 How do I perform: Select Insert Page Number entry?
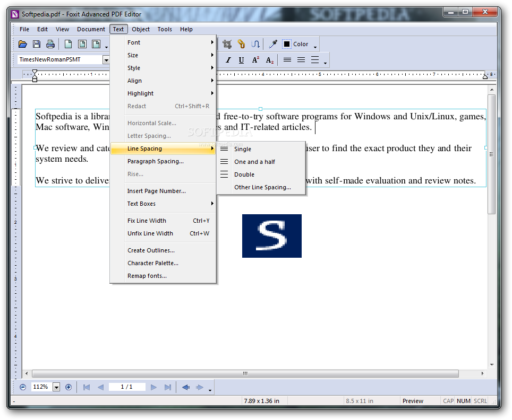[x=163, y=191]
